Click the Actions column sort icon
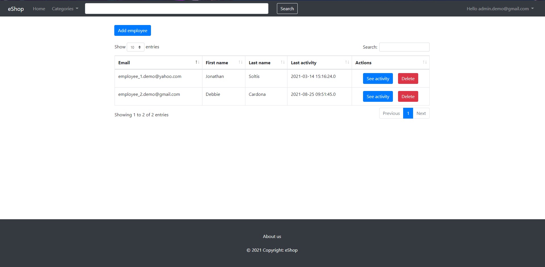Screen dimensions: 545x267 coord(424,62)
